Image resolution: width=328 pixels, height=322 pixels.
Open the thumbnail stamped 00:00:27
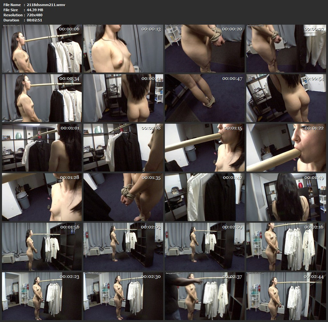(286, 49)
